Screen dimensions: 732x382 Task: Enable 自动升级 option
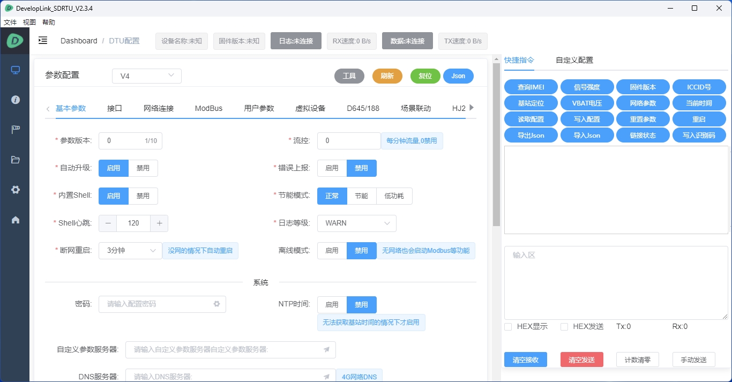[x=114, y=168]
